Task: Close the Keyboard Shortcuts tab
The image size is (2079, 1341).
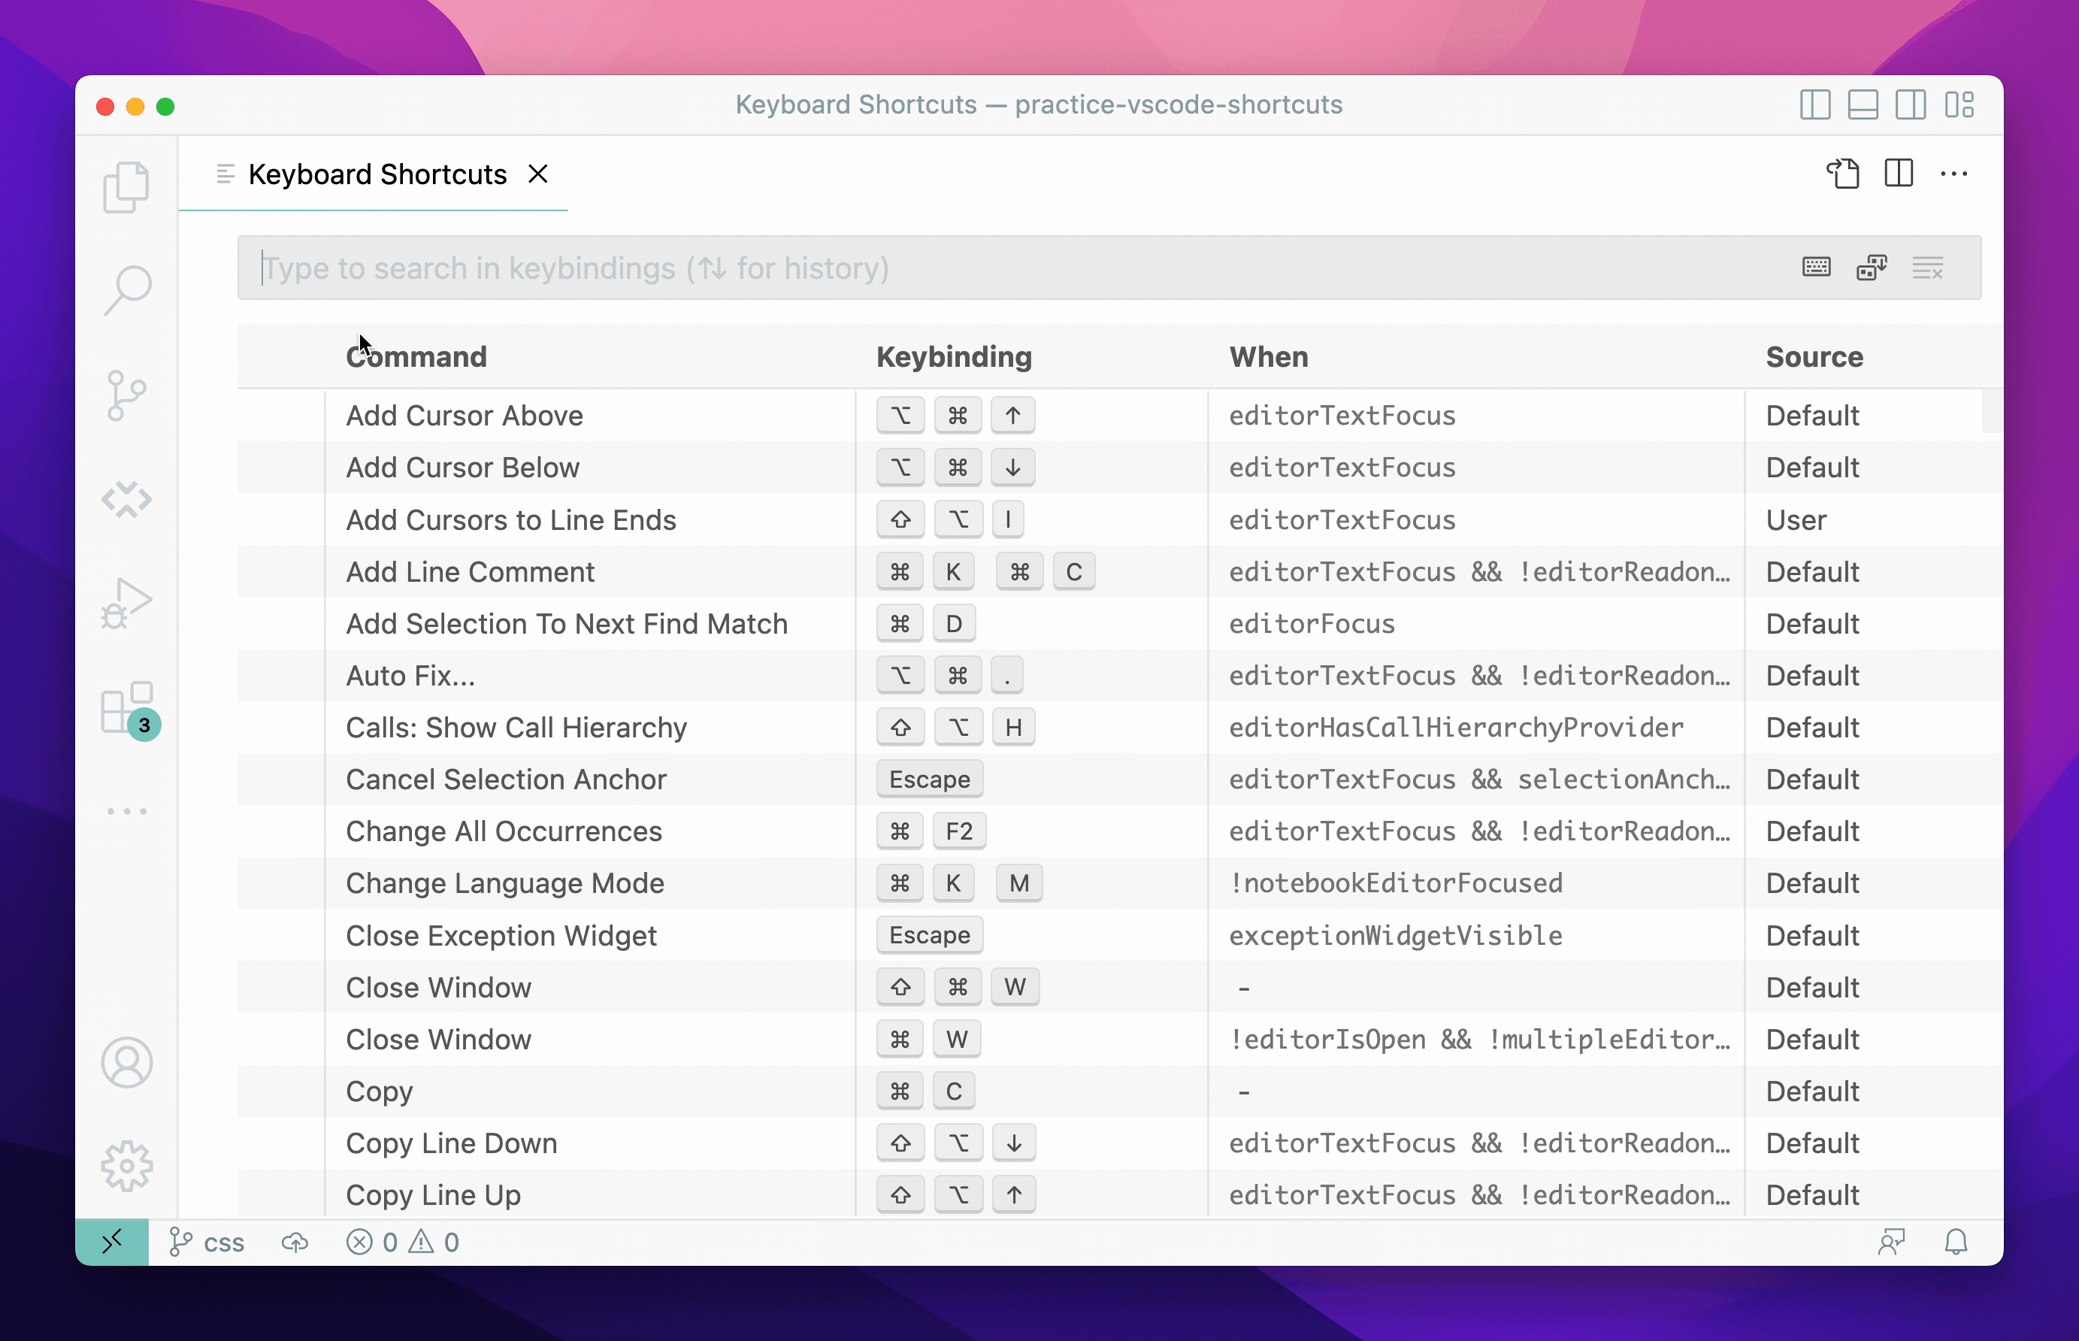Action: click(x=538, y=174)
